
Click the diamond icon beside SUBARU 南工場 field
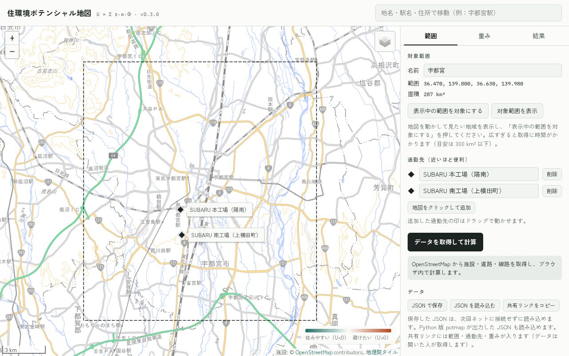(x=411, y=191)
